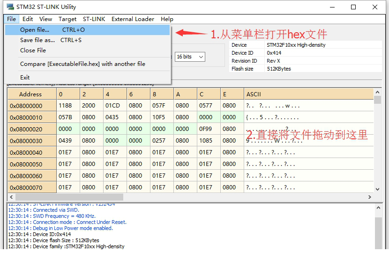The height and width of the screenshot is (259, 389).
Task: Minimize the ST-LINK Utility window
Action: pyautogui.click(x=332, y=7)
